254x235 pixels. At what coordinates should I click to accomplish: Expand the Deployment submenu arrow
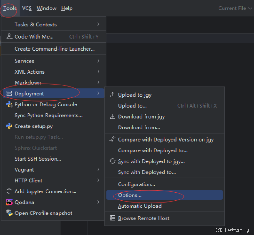click(x=98, y=93)
